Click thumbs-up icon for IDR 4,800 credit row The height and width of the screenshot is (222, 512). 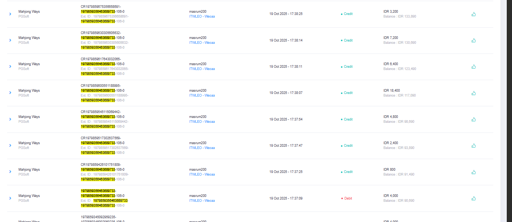point(473,119)
